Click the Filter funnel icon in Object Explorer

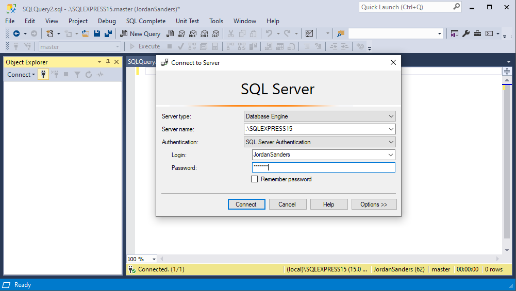pyautogui.click(x=77, y=75)
